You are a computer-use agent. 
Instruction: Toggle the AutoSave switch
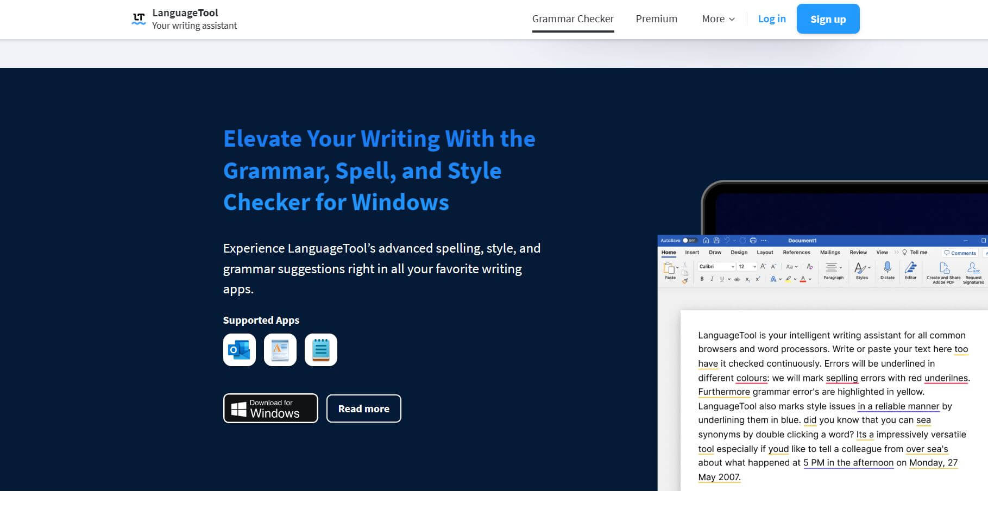pos(690,241)
